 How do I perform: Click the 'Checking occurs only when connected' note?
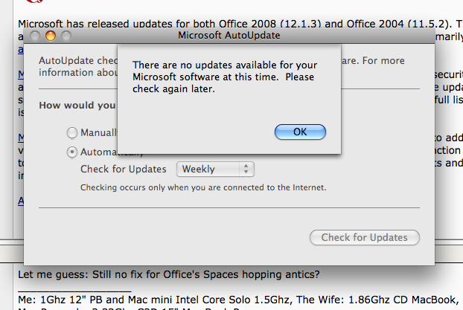203,187
